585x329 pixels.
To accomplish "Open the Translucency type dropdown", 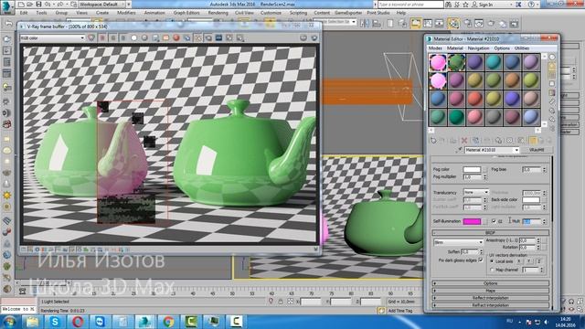I will point(475,192).
